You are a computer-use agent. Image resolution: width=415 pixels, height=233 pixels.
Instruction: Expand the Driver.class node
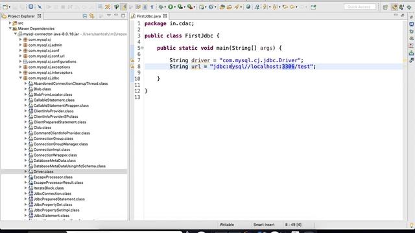26,172
